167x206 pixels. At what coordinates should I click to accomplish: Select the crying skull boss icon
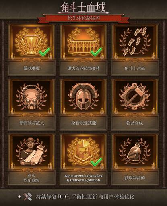click(x=31, y=96)
